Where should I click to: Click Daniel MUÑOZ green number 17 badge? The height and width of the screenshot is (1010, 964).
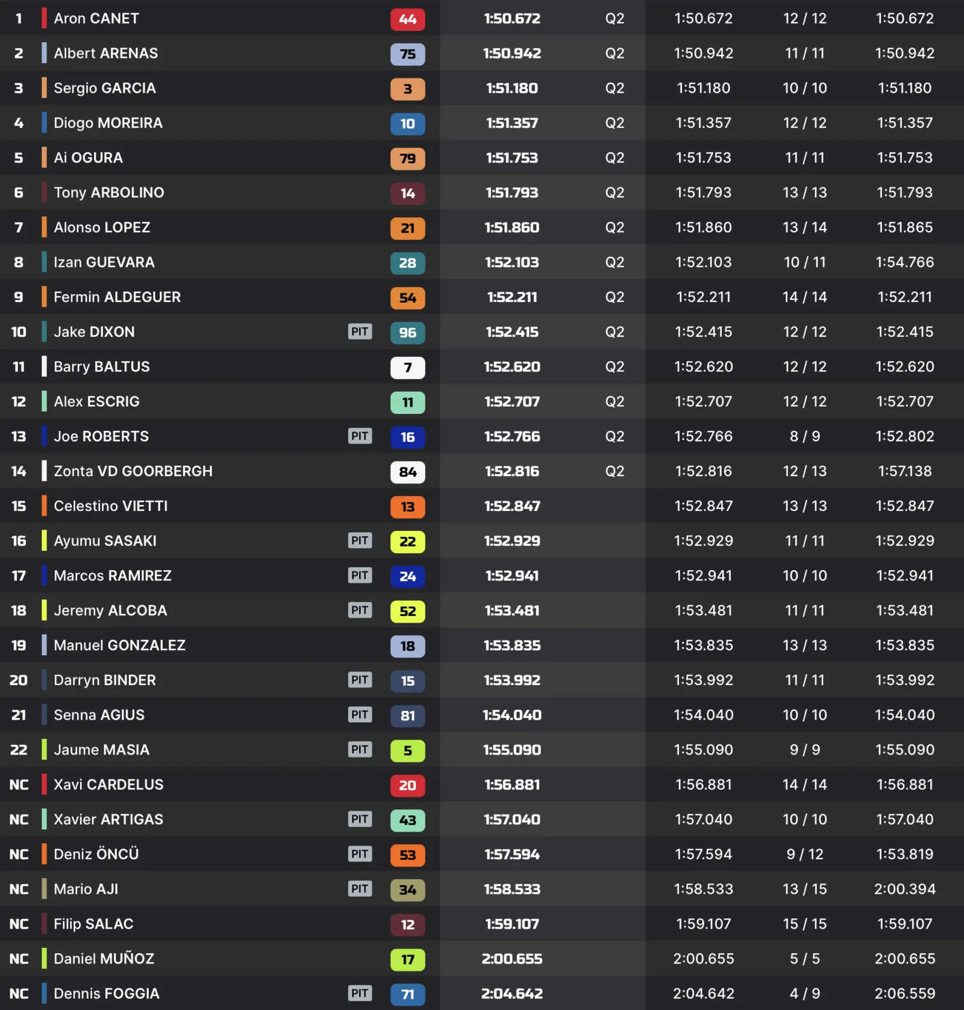point(407,959)
